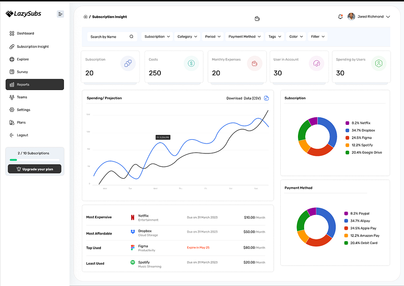This screenshot has width=404, height=286.
Task: Click the Subscription Insight breadcrumb text
Action: (109, 17)
